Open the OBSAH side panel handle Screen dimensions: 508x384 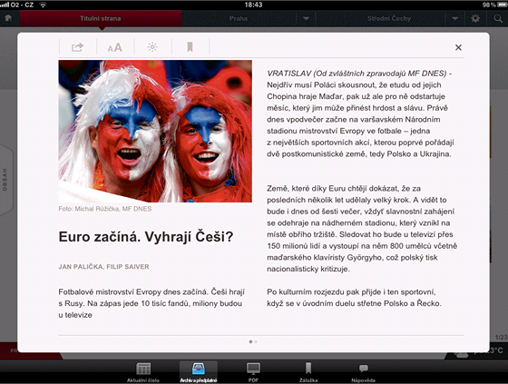click(5, 180)
